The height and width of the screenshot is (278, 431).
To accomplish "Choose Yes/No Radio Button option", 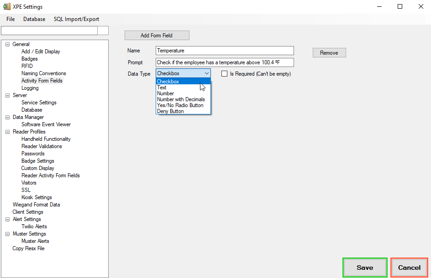I will pos(183,105).
